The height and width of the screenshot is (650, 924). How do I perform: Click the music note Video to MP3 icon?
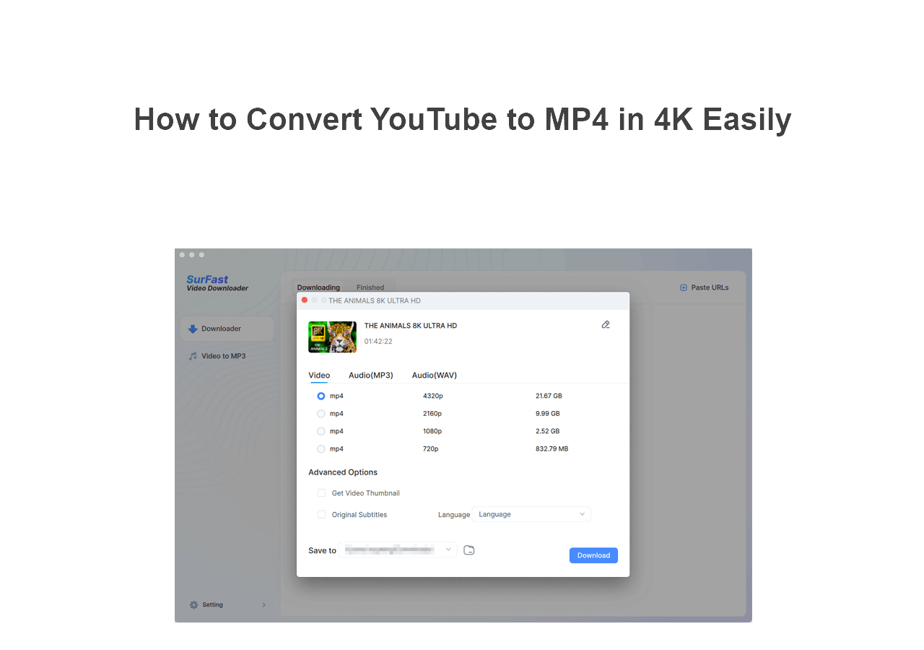[193, 356]
